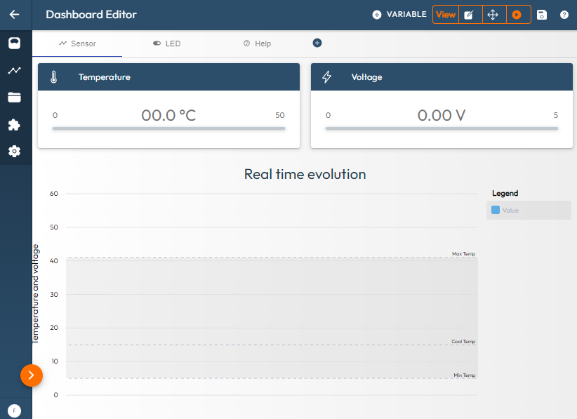
Task: Expand the orange chevron side panel
Action: tap(32, 375)
